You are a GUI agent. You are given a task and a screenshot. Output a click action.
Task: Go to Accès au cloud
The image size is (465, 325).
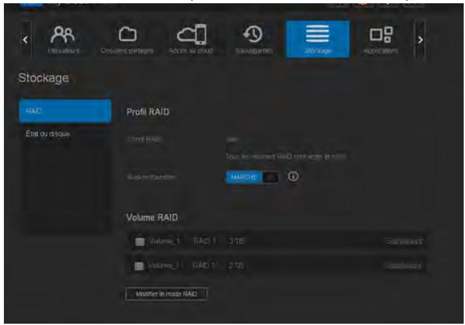191,40
